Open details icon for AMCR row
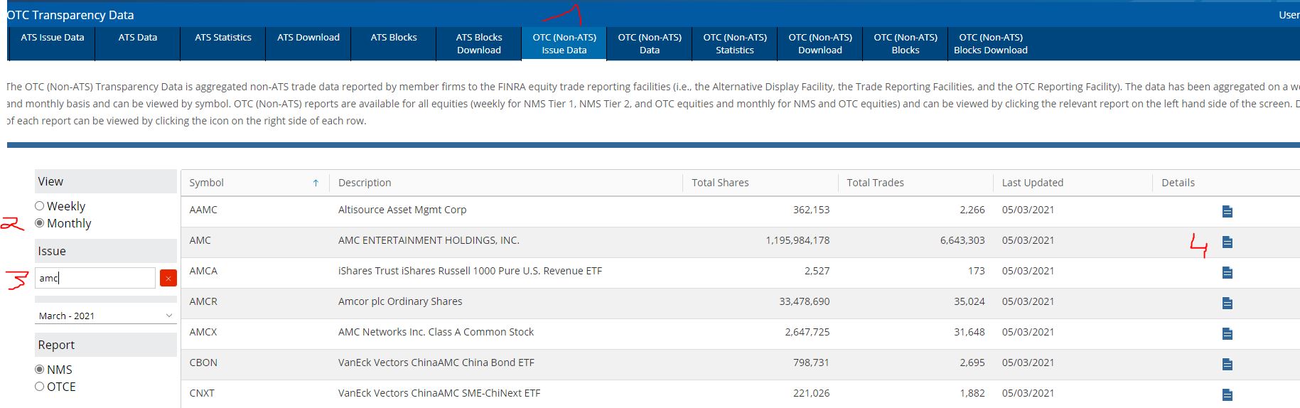The height and width of the screenshot is (408, 1300). click(1227, 303)
